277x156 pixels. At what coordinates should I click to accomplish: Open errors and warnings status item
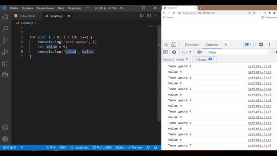pos(10,147)
